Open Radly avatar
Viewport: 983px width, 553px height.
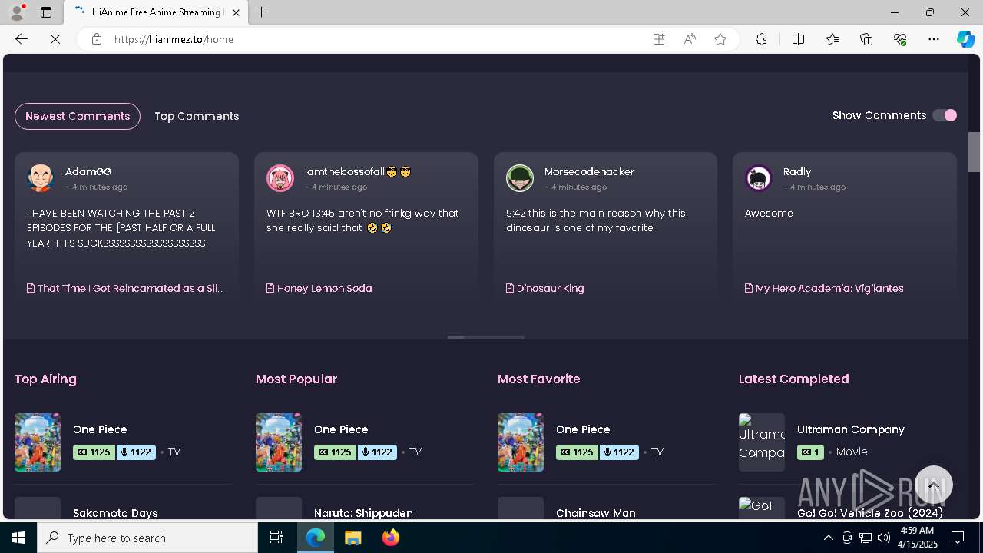click(x=759, y=177)
